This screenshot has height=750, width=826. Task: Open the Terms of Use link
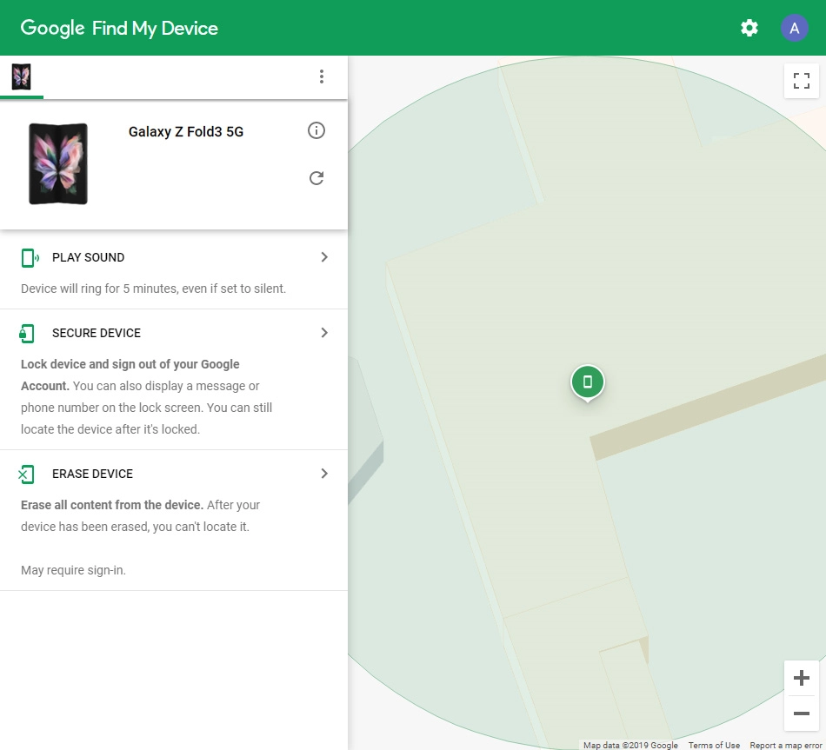pos(714,745)
